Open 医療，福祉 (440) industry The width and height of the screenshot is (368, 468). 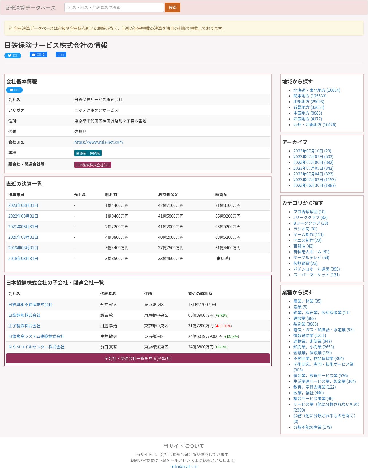(308, 393)
